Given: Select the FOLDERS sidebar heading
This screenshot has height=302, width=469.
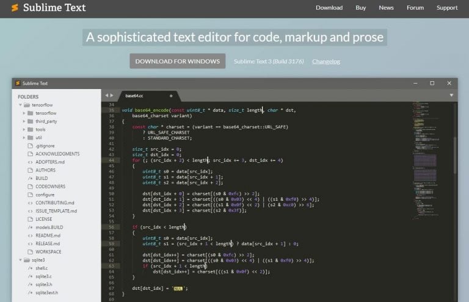Looking at the screenshot, I should (x=28, y=97).
